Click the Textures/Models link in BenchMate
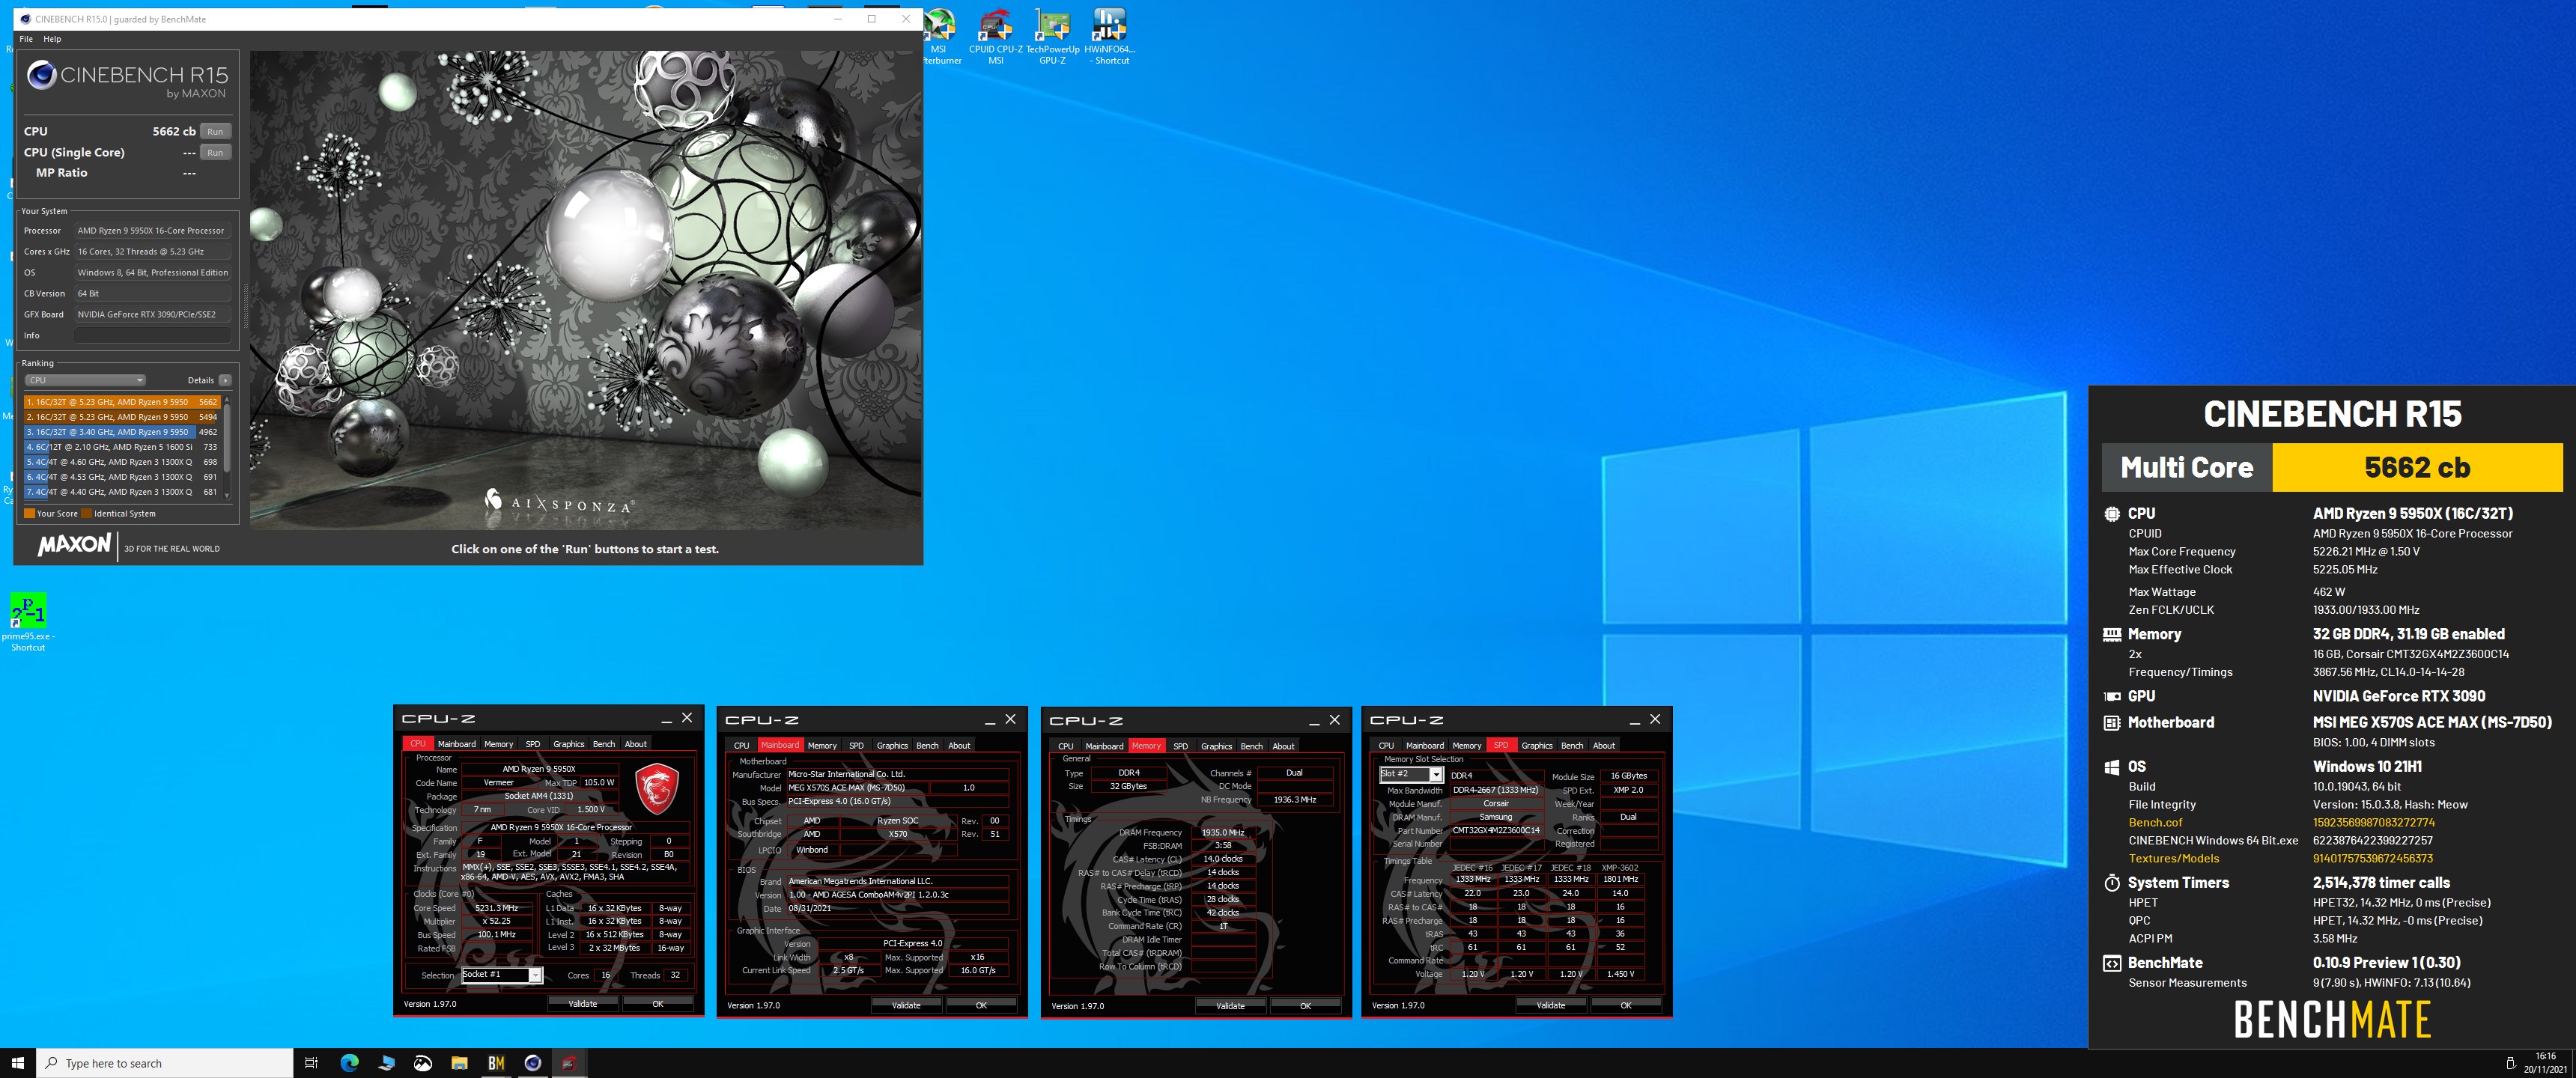 pyautogui.click(x=2174, y=858)
